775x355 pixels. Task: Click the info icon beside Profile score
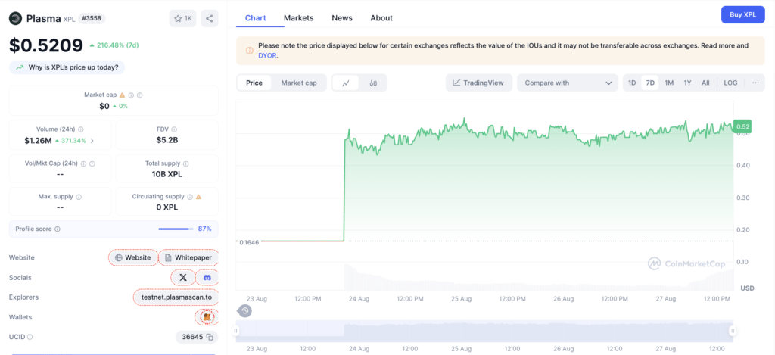pos(58,229)
